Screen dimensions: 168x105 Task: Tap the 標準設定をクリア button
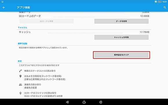(121, 55)
